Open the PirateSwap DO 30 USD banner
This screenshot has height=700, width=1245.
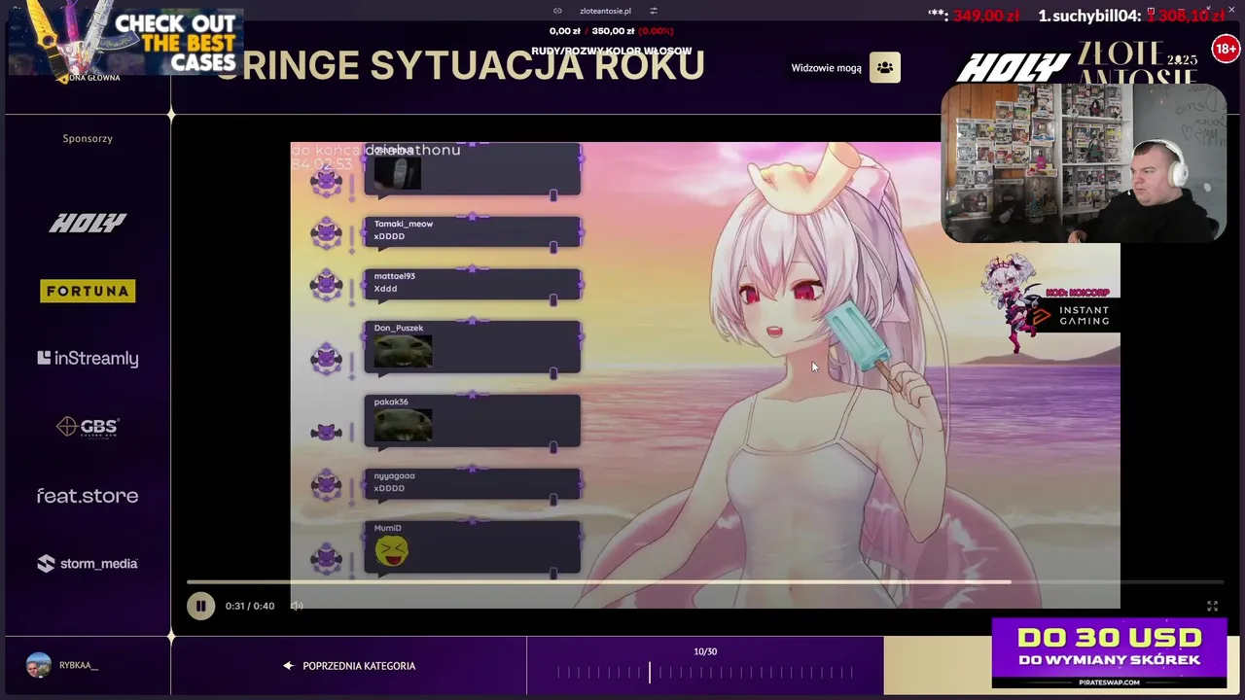pos(1110,653)
